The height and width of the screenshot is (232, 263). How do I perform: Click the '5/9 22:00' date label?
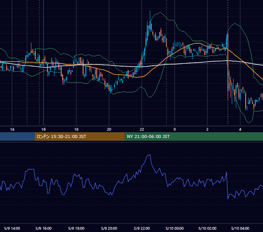[x=142, y=228]
